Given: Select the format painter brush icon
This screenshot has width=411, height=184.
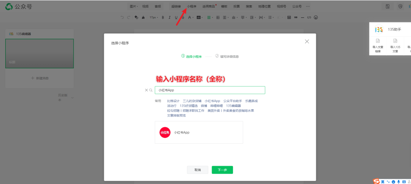Looking at the screenshot, I should click(143, 17).
